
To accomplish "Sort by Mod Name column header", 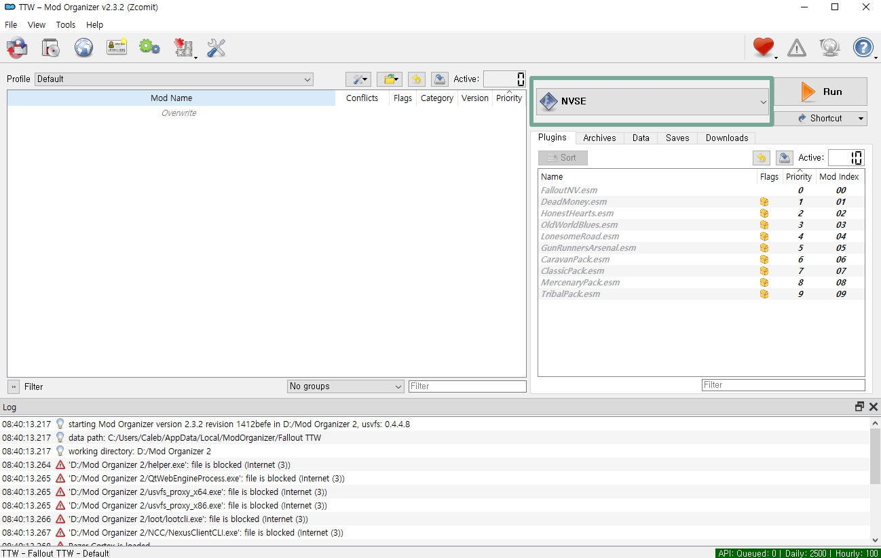I will [x=171, y=98].
